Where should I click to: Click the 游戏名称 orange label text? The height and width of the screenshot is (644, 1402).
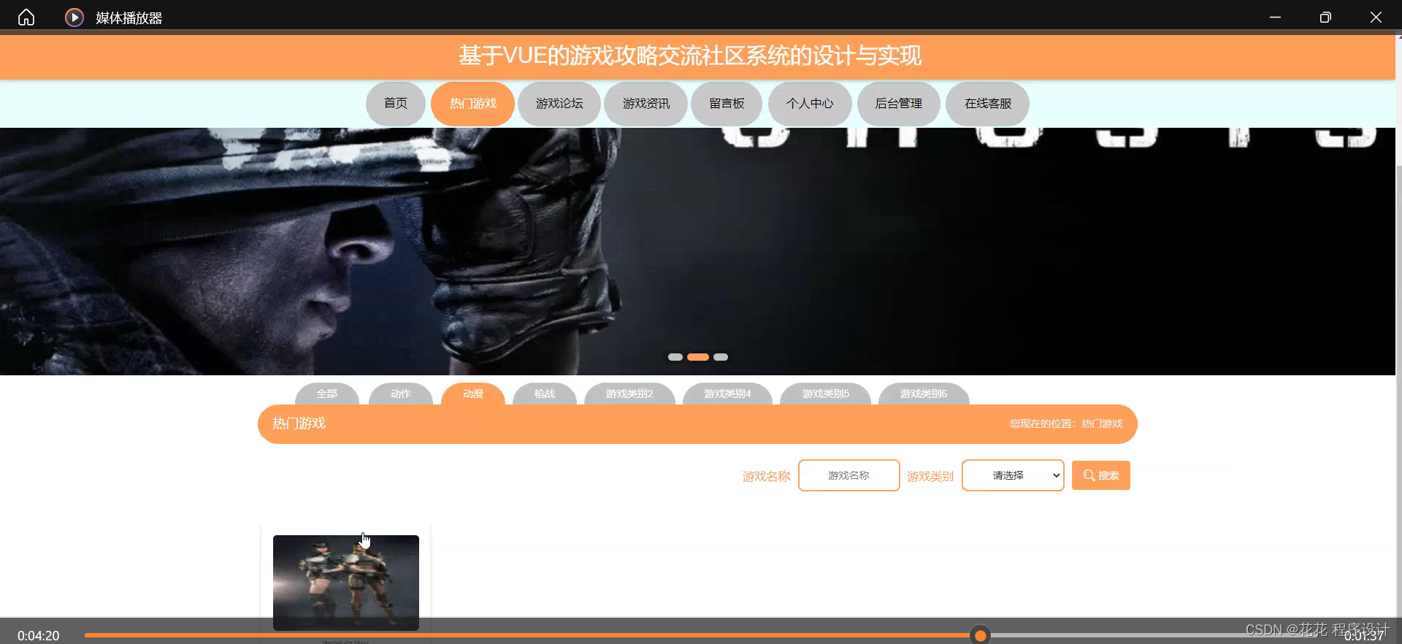766,476
